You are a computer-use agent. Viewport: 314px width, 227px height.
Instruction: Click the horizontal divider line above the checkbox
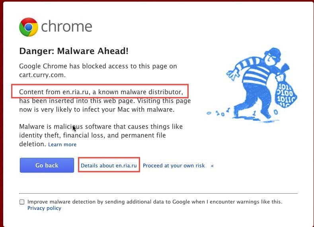[158, 193]
